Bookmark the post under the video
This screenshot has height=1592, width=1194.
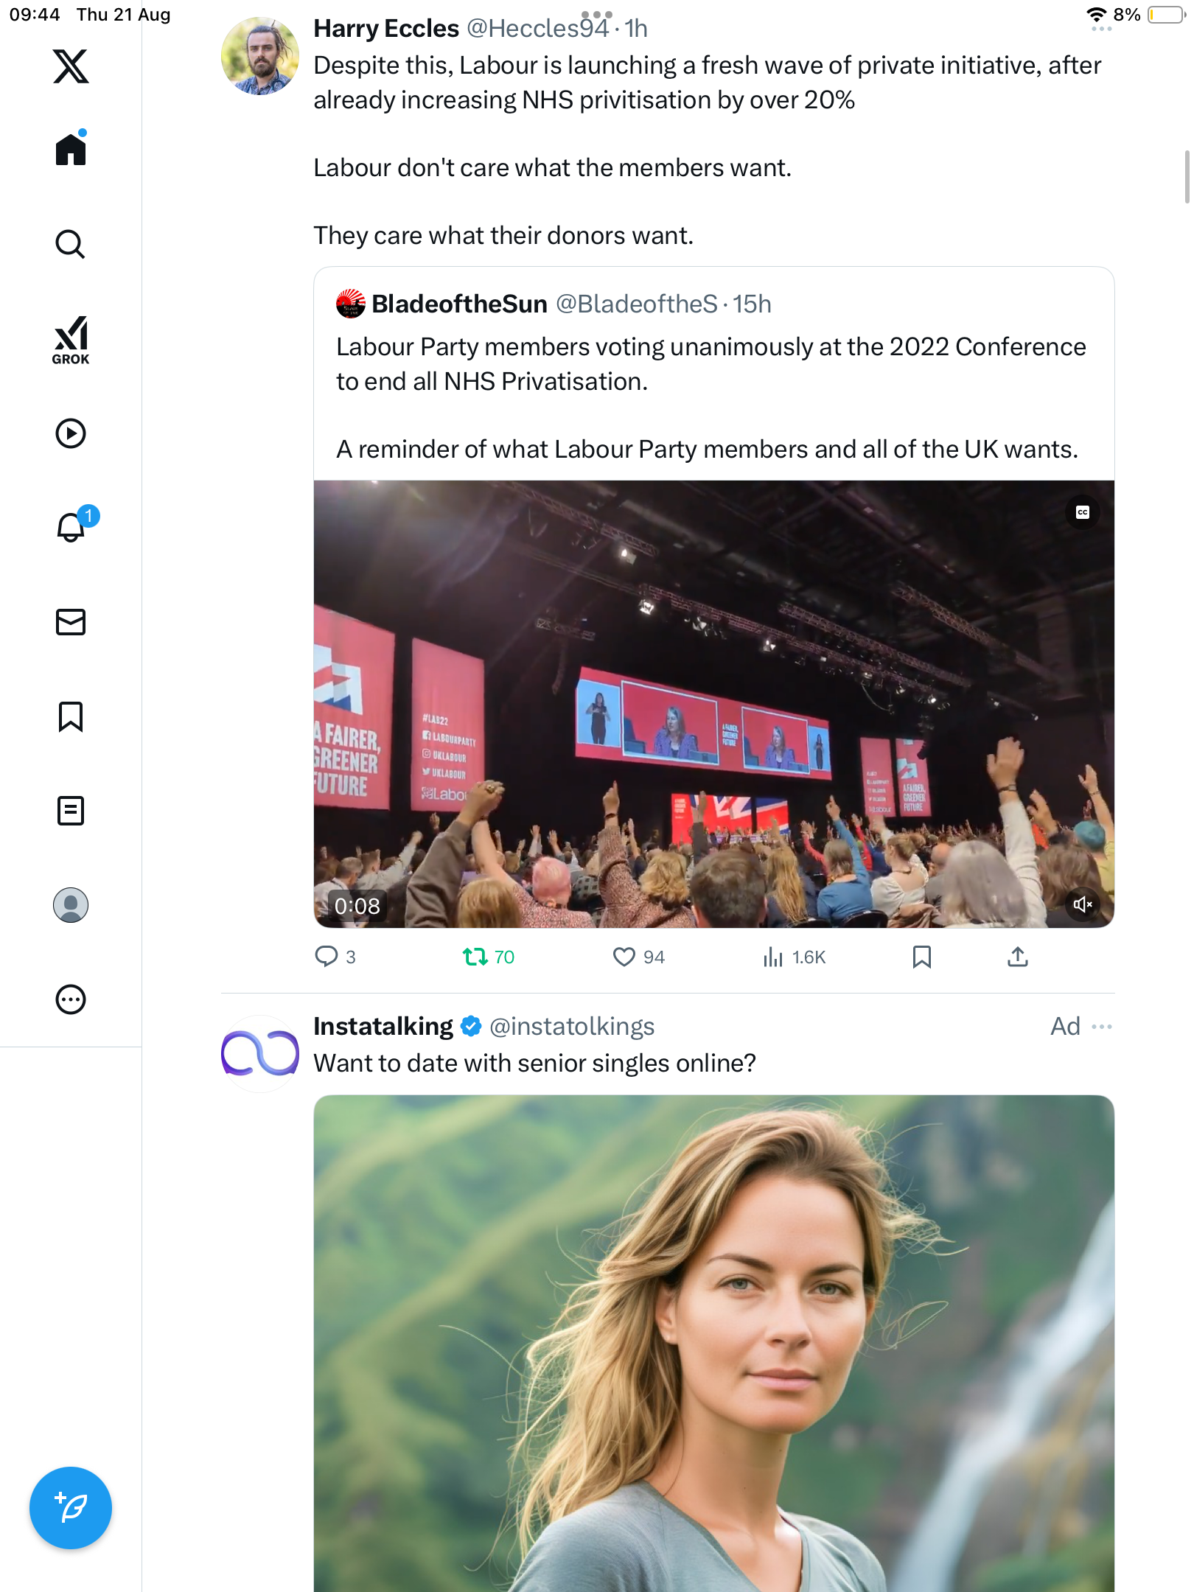[x=921, y=957]
